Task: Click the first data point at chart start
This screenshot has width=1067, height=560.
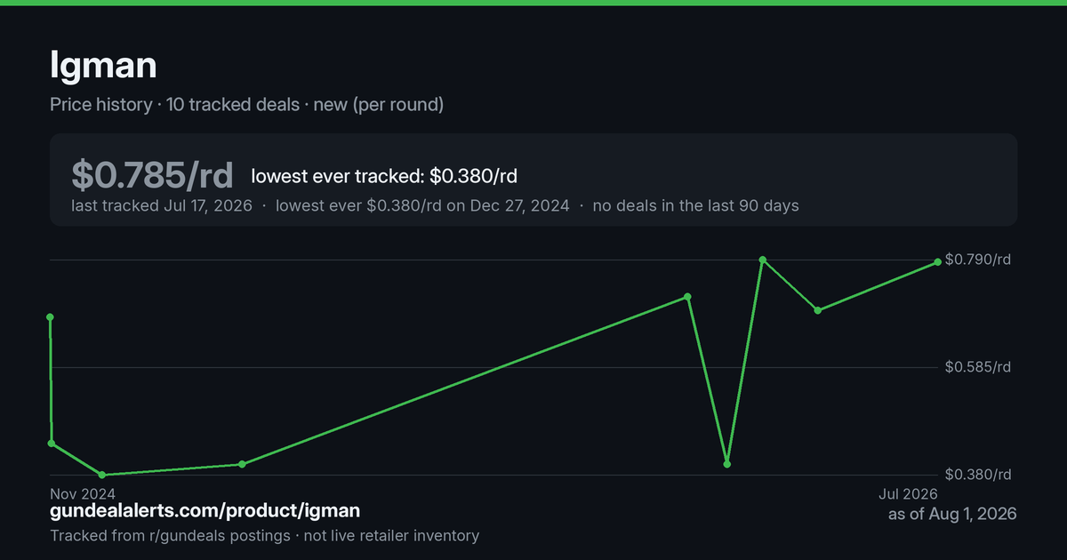Action: pos(50,316)
